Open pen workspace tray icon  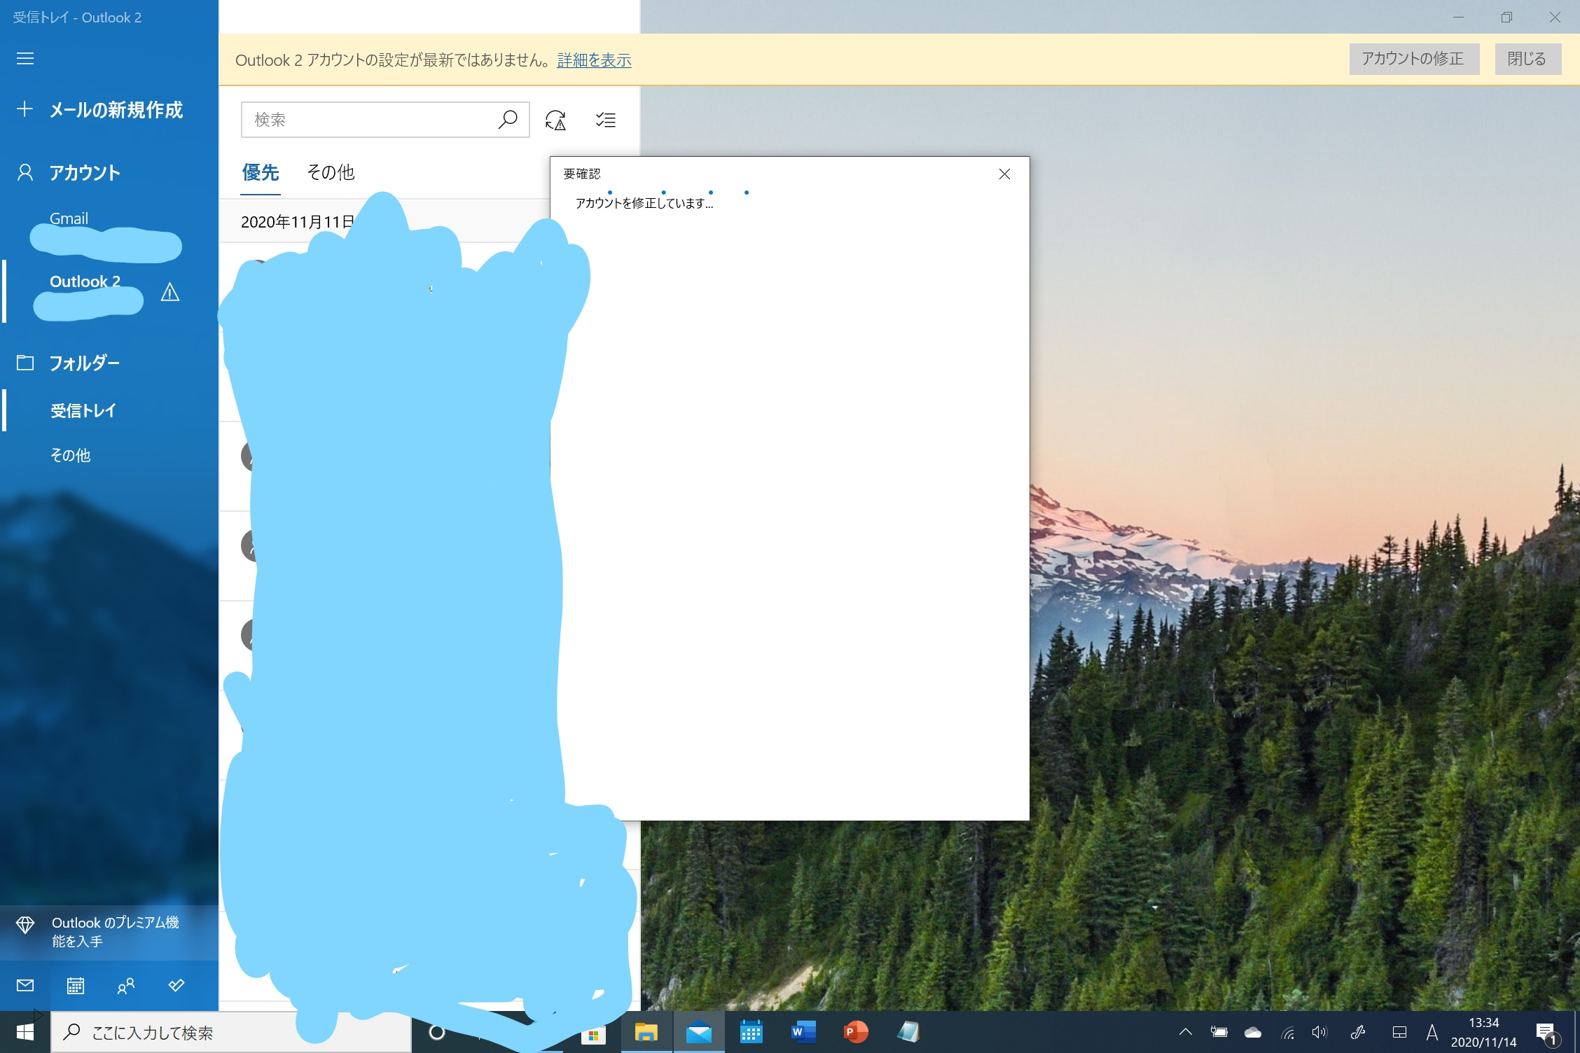(1358, 1032)
